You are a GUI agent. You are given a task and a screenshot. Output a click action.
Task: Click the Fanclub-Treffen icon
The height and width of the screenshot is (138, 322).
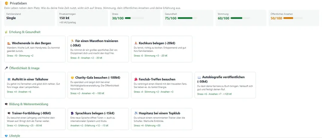[x=136, y=79]
